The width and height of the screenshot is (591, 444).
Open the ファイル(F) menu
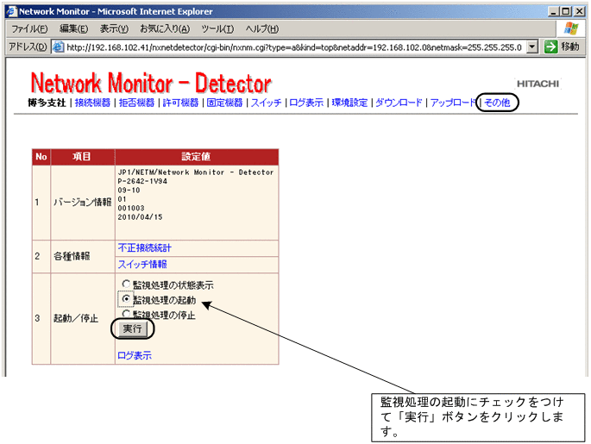point(29,29)
